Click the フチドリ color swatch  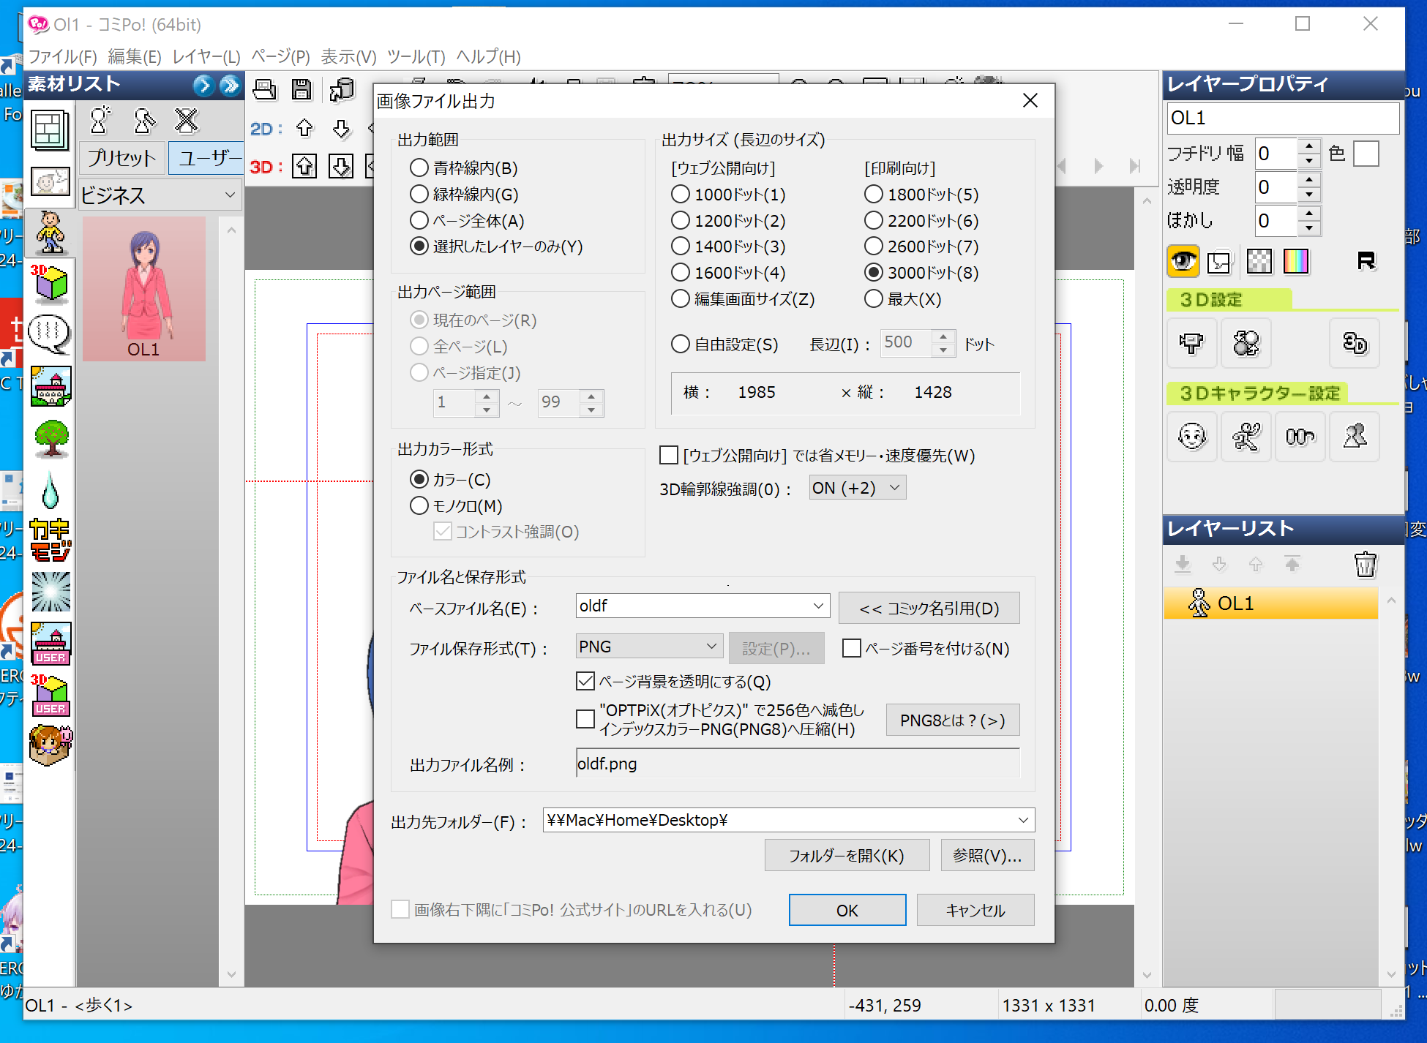click(1366, 154)
